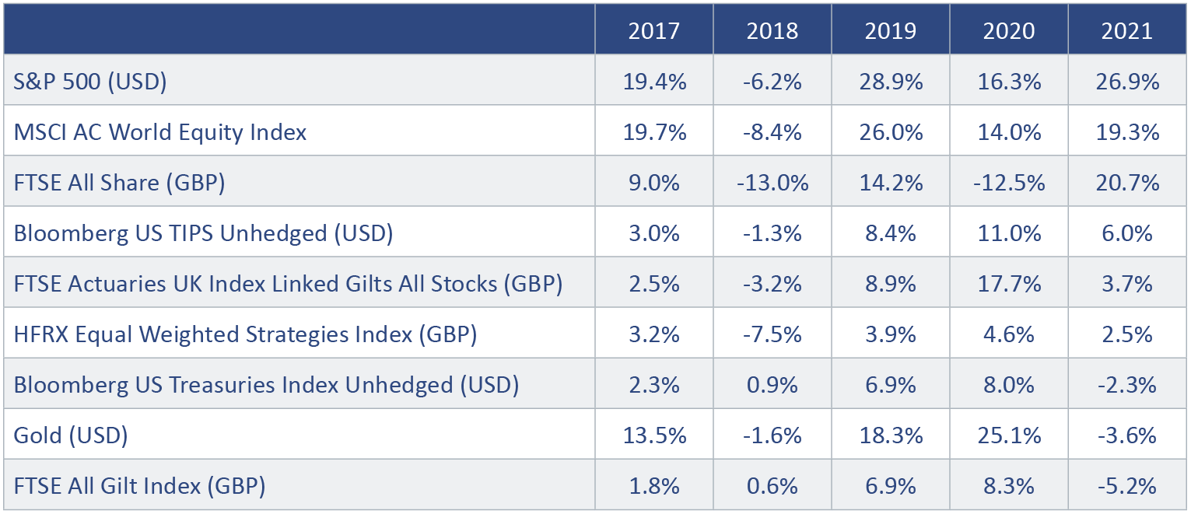Click the 2021 column header
Image resolution: width=1191 pixels, height=514 pixels.
click(1126, 30)
